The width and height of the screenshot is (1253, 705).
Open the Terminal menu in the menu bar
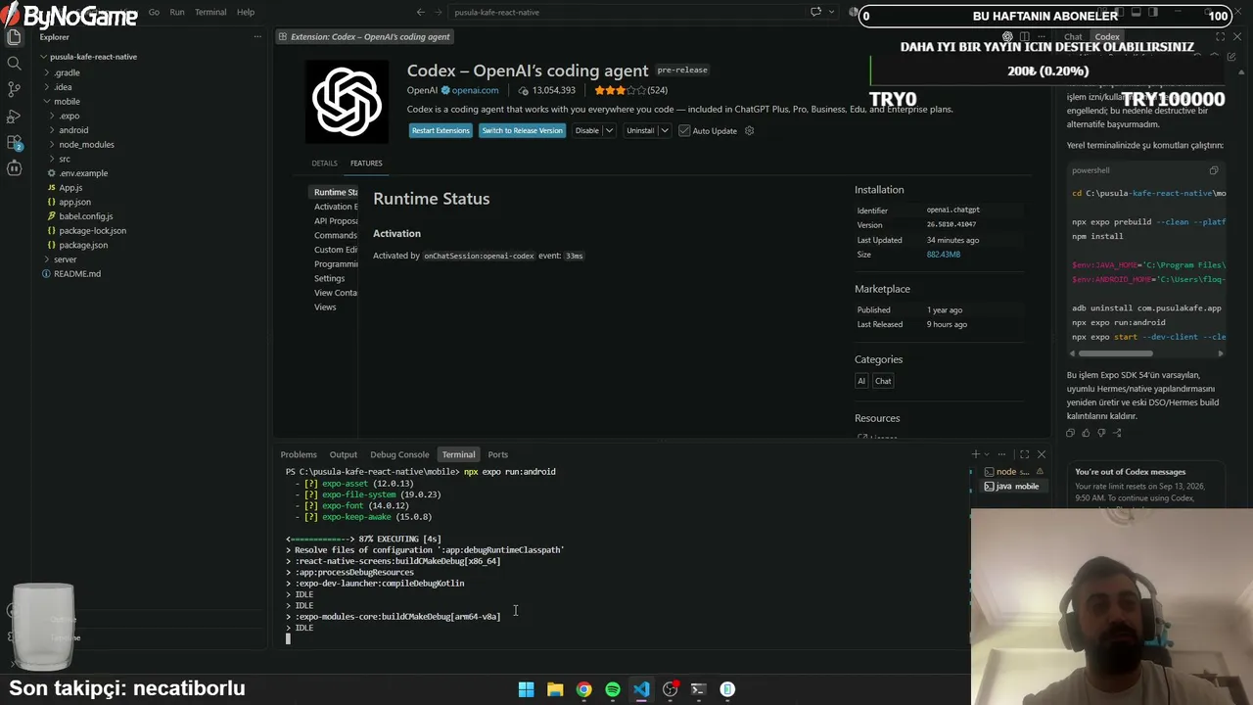[x=210, y=12]
